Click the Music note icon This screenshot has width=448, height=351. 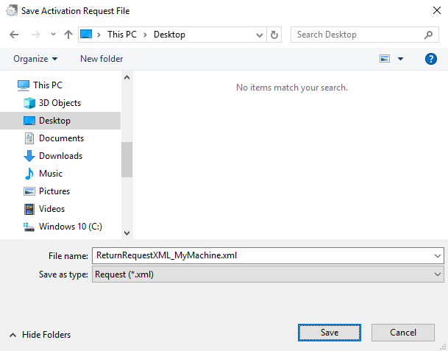[x=29, y=174]
